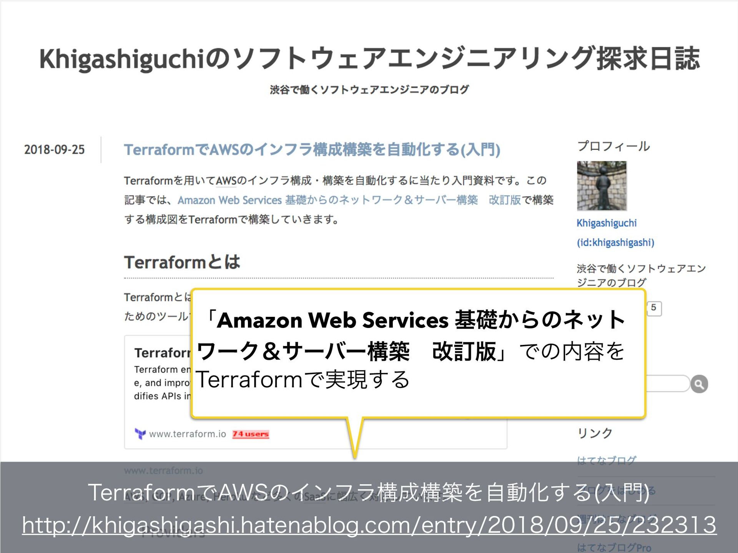Click the search magnifier button

point(699,384)
